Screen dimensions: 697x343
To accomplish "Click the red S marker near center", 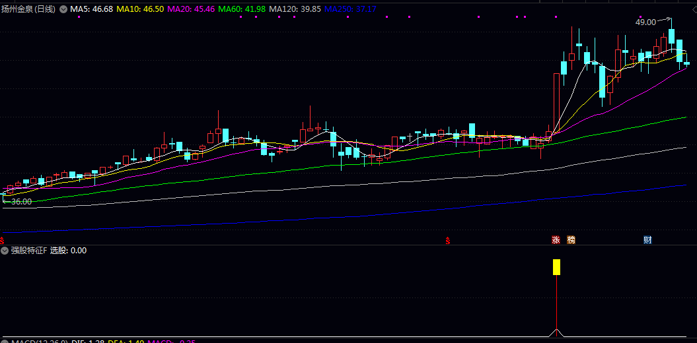I will click(448, 239).
